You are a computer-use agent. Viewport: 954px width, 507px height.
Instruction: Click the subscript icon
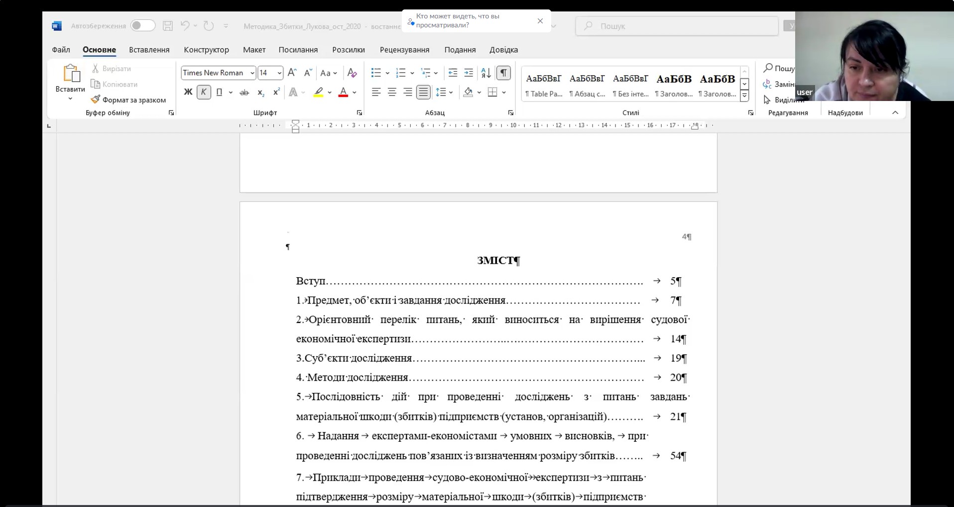pos(260,93)
